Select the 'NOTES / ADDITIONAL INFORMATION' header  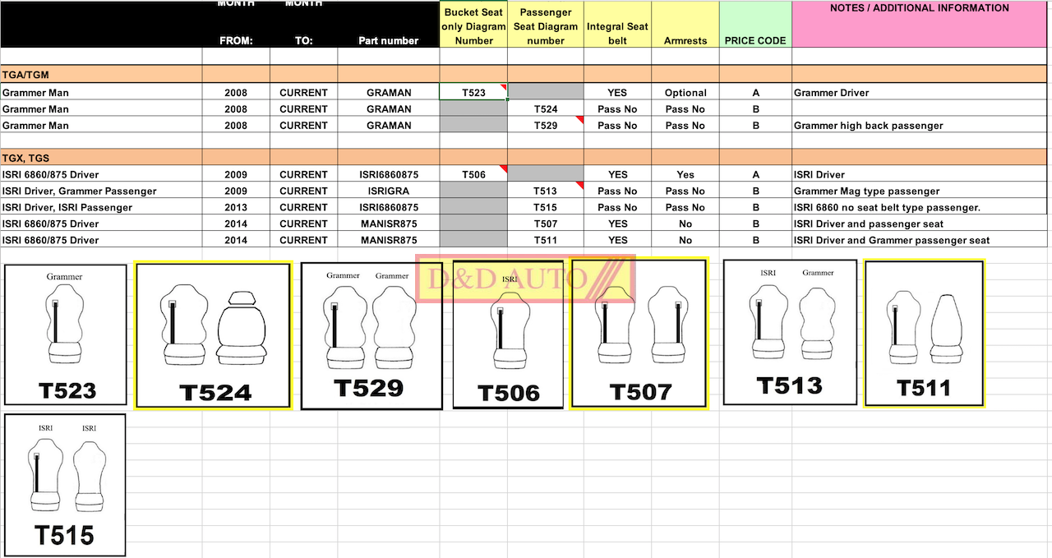[x=920, y=25]
